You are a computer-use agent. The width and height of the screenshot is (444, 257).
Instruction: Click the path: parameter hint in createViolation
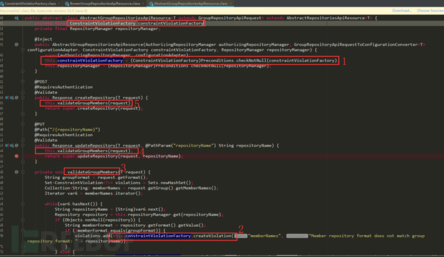click(241, 236)
